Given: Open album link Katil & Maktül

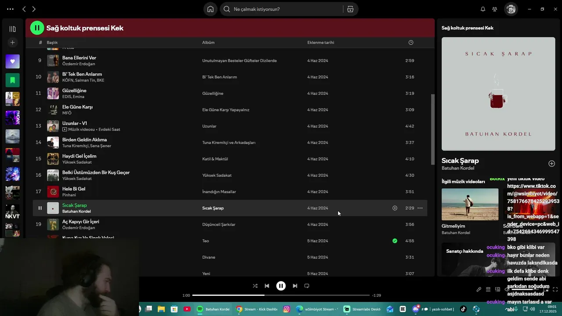Looking at the screenshot, I should tap(215, 159).
